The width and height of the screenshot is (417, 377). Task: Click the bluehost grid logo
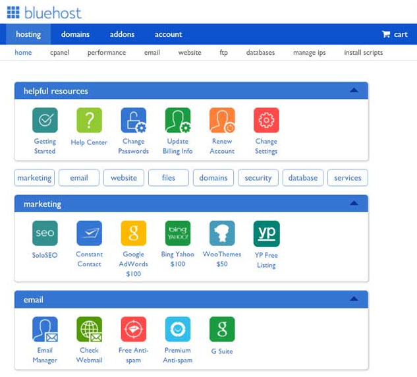tap(13, 13)
